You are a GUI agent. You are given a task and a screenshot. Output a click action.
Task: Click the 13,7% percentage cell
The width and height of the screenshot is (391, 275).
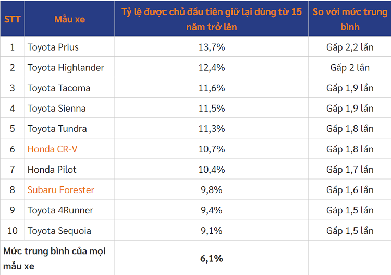tap(211, 47)
